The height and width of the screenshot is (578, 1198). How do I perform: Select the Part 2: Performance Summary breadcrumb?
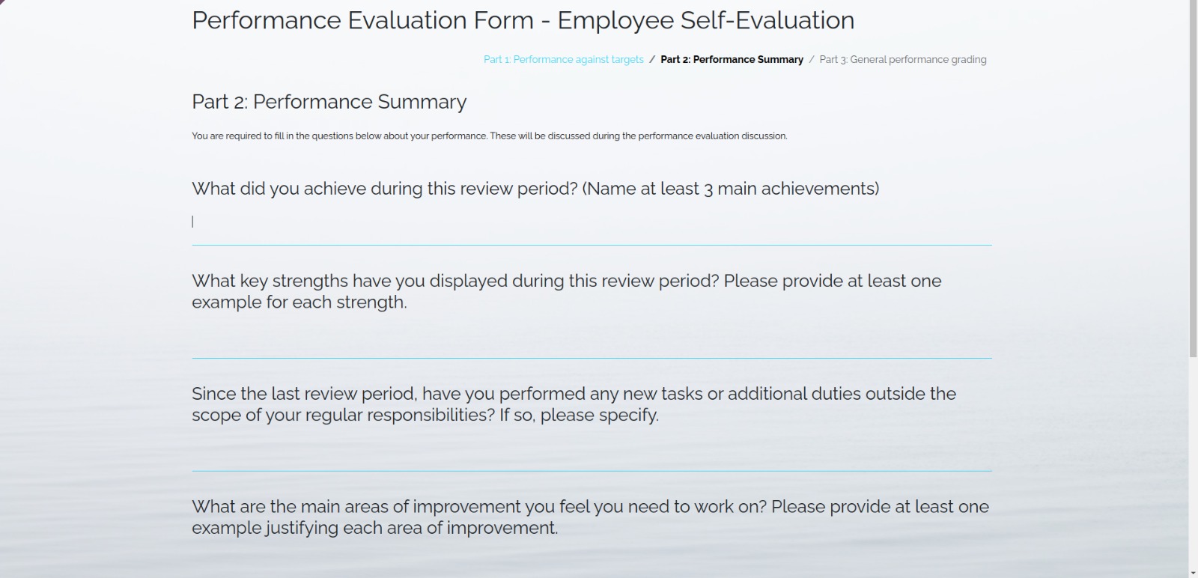[x=732, y=59]
